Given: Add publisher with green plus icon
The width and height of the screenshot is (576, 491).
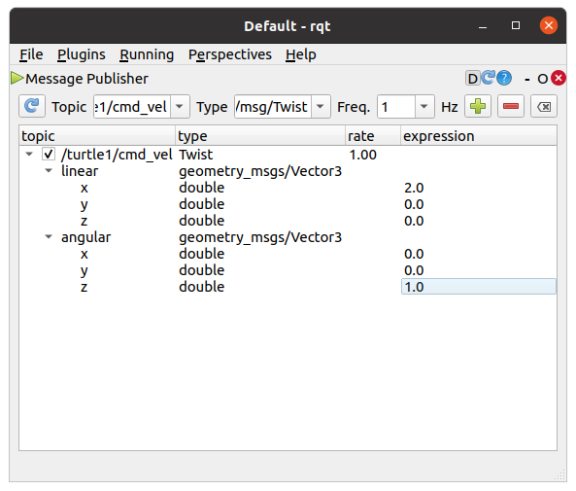Looking at the screenshot, I should click(x=478, y=106).
